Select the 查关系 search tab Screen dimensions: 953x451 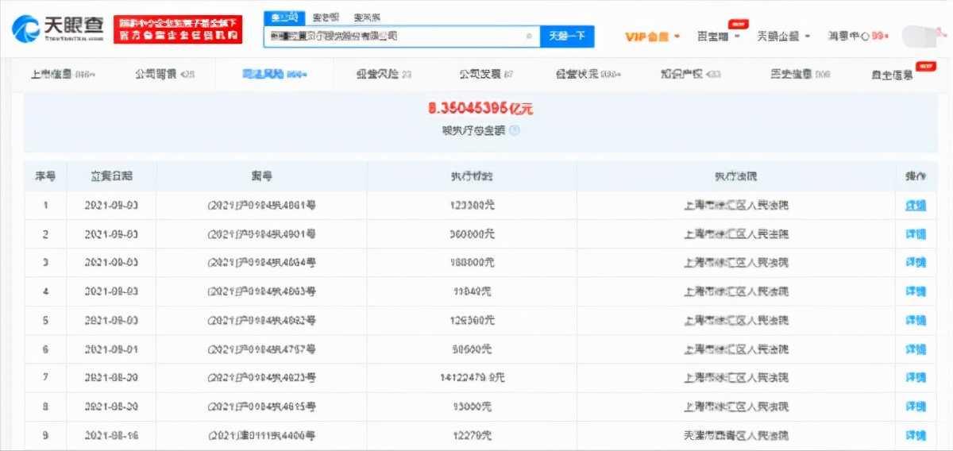[x=367, y=17]
